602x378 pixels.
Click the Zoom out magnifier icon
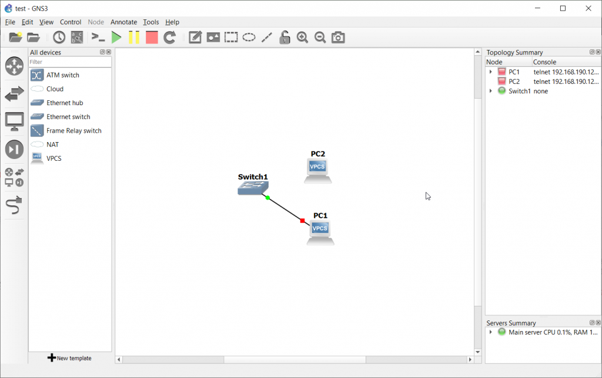320,37
